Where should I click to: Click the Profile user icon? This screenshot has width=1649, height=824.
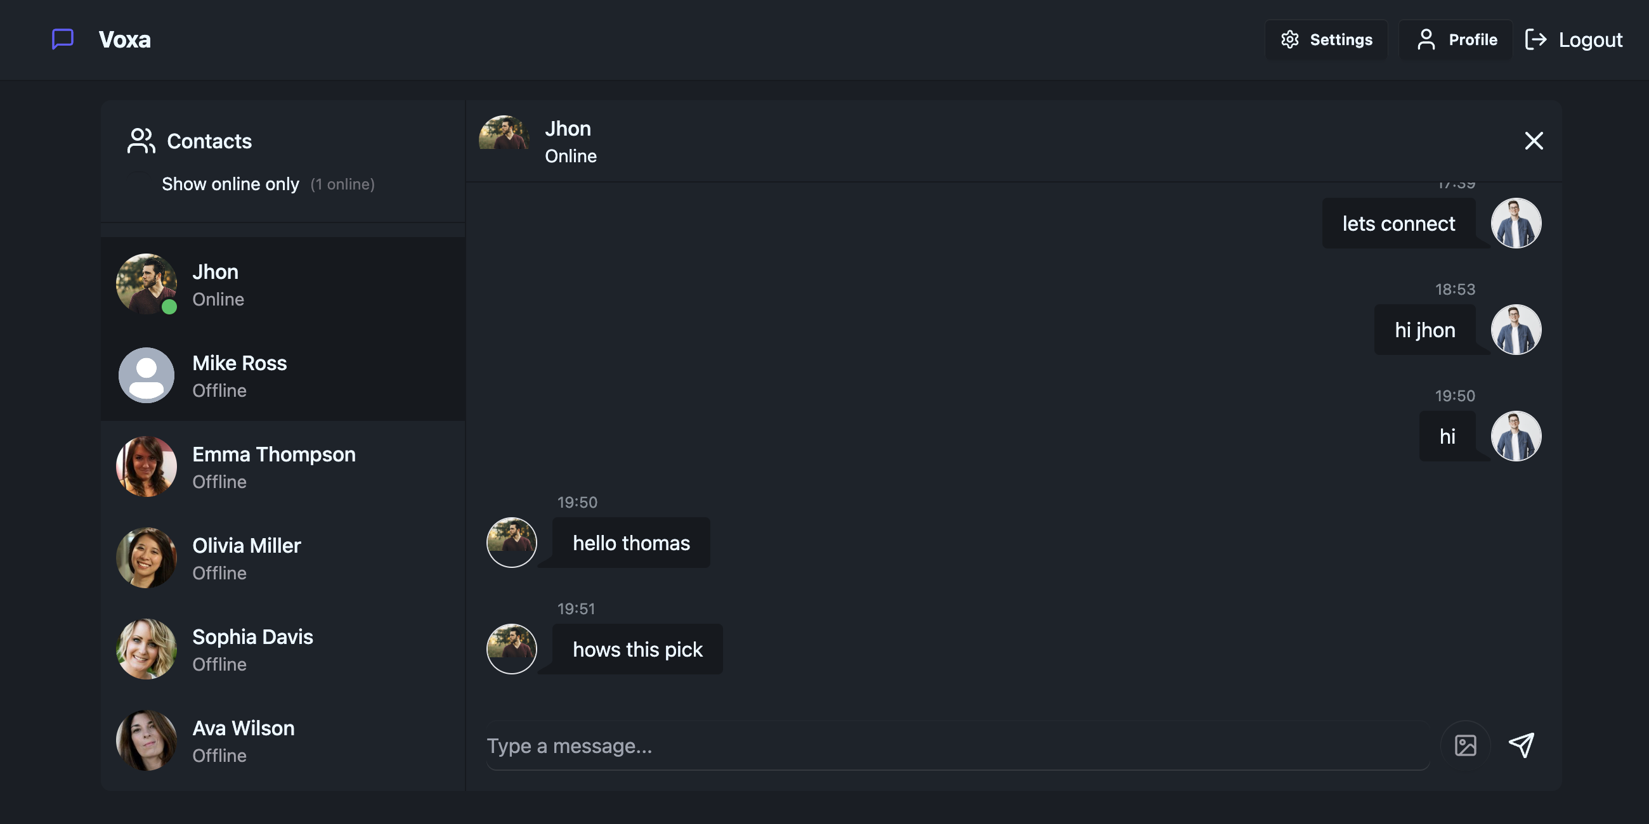click(1426, 39)
